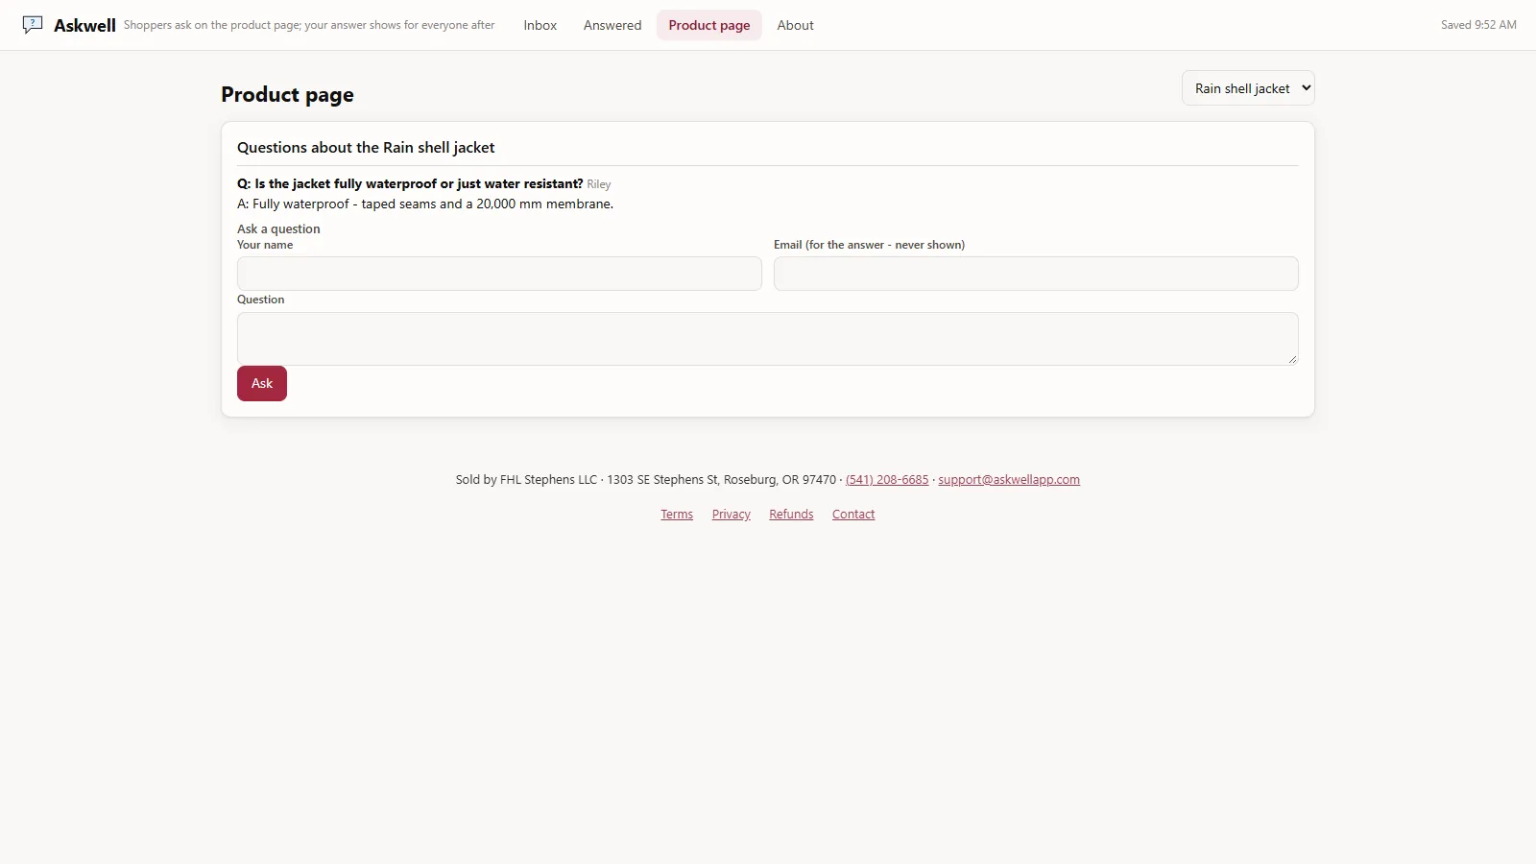
Task: Switch to the Inbox tab
Action: 540,26
